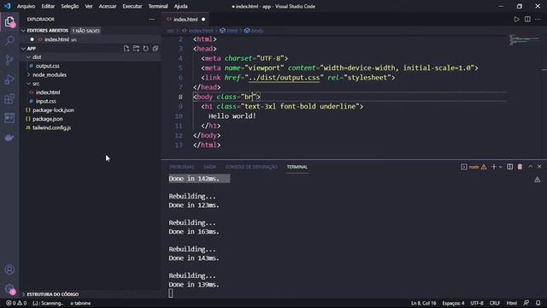547x308 pixels.
Task: Click the editor minimap preview
Action: point(524,40)
